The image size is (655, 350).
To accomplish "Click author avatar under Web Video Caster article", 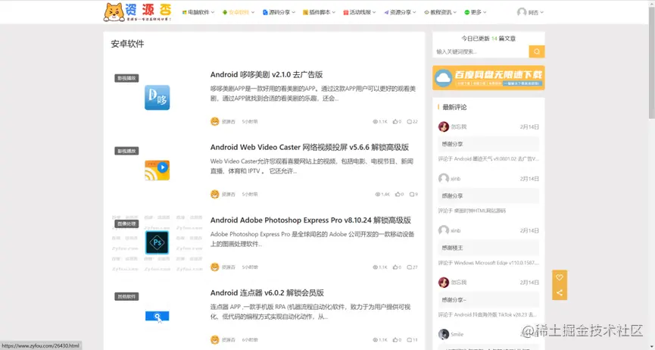I will pos(215,195).
